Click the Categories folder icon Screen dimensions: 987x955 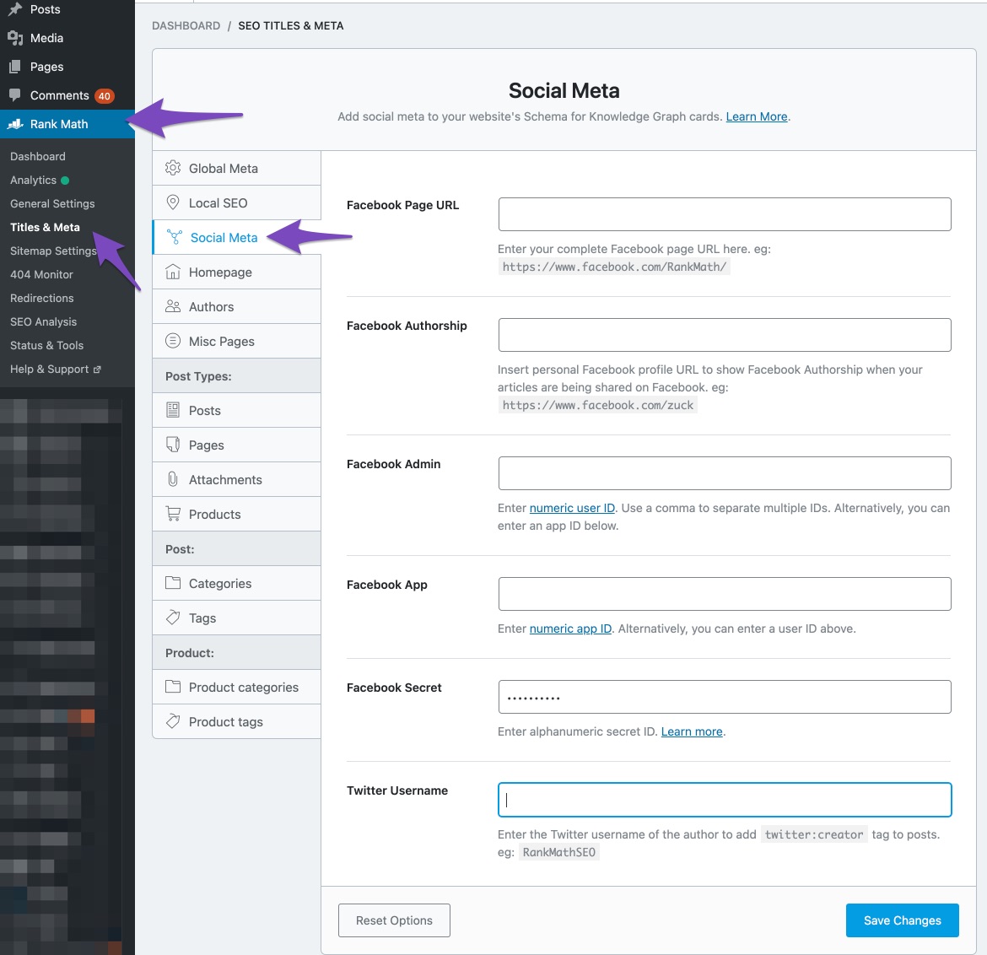(172, 583)
